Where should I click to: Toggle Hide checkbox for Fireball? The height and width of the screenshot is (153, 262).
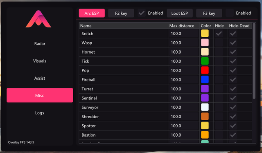tap(219, 79)
